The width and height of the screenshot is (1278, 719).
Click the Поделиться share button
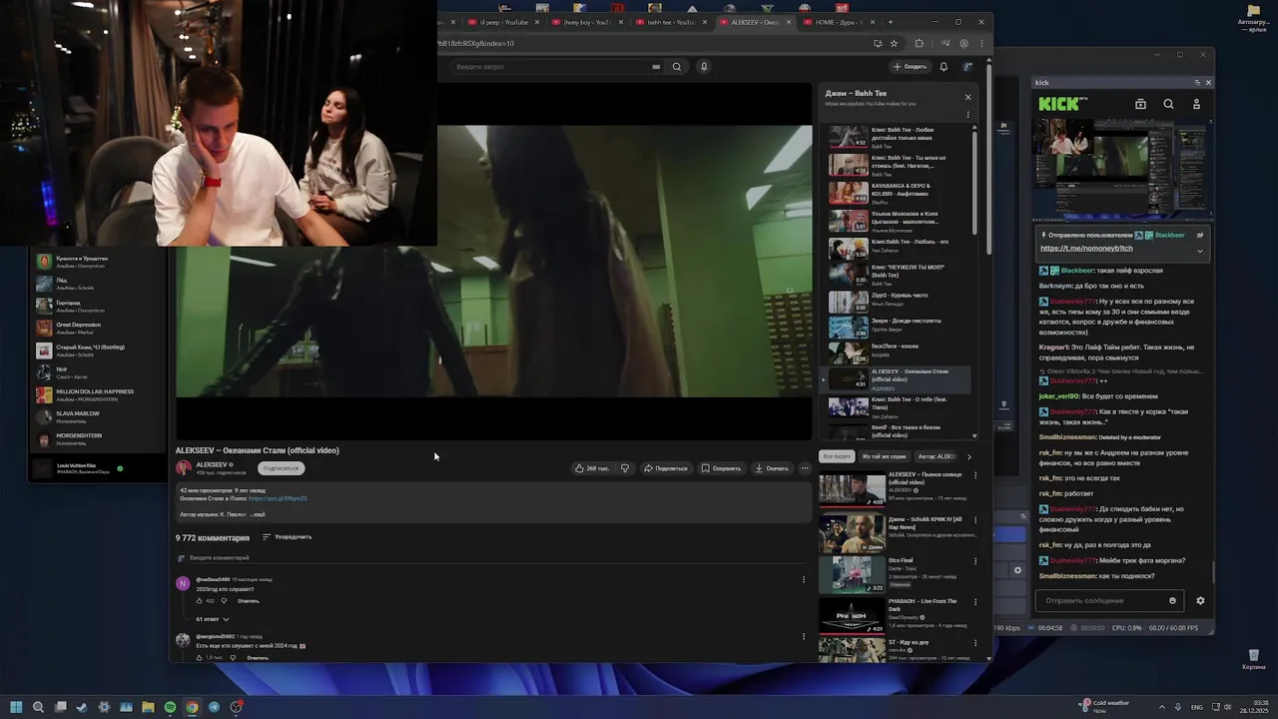[666, 468]
